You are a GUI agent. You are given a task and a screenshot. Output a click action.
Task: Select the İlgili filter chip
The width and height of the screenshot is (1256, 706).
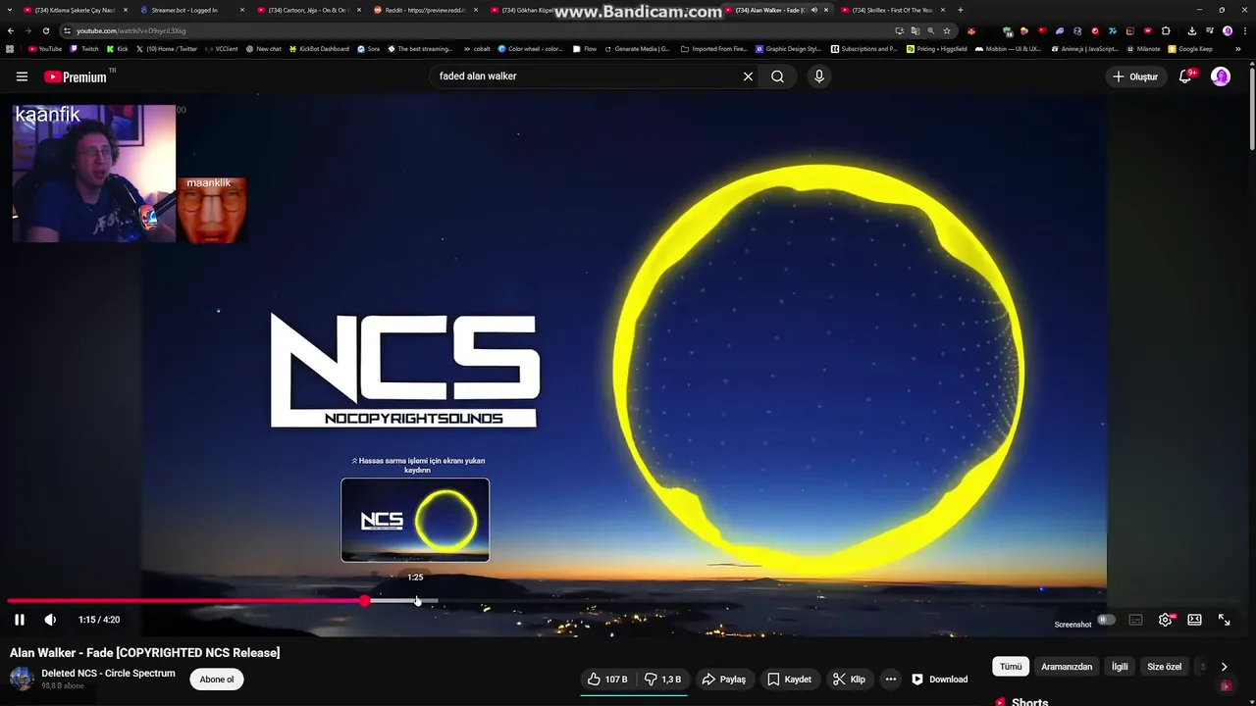[1120, 667]
